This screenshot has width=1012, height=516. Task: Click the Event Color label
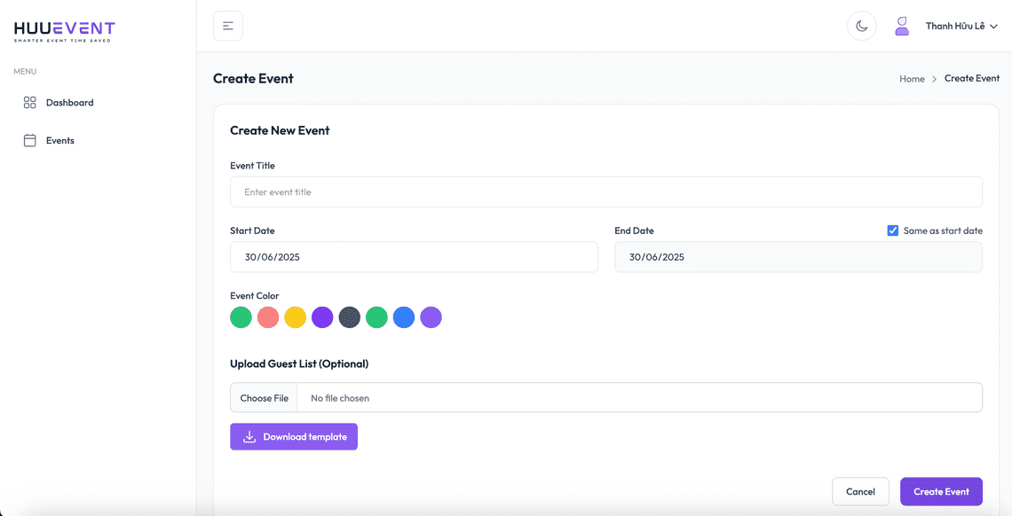point(254,296)
